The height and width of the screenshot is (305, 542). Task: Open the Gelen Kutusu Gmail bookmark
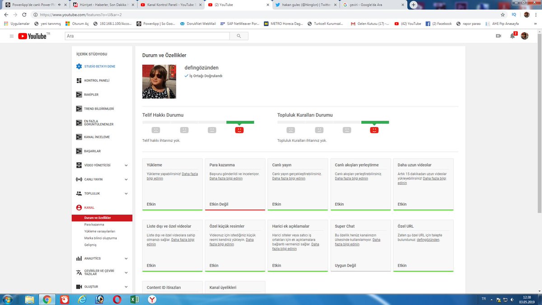pyautogui.click(x=369, y=23)
